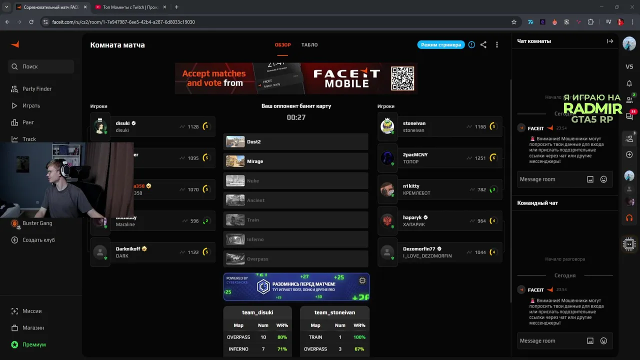Open a new browser tab
Screen dimensions: 640x360
coord(176,7)
